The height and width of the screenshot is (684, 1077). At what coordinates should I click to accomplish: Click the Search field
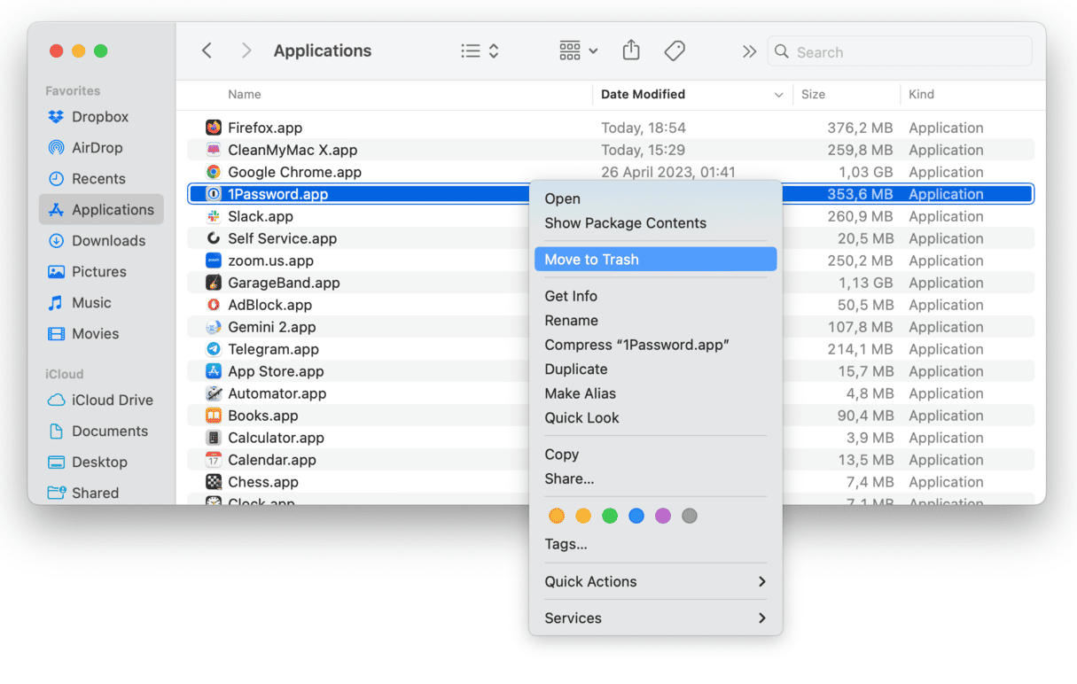(909, 52)
